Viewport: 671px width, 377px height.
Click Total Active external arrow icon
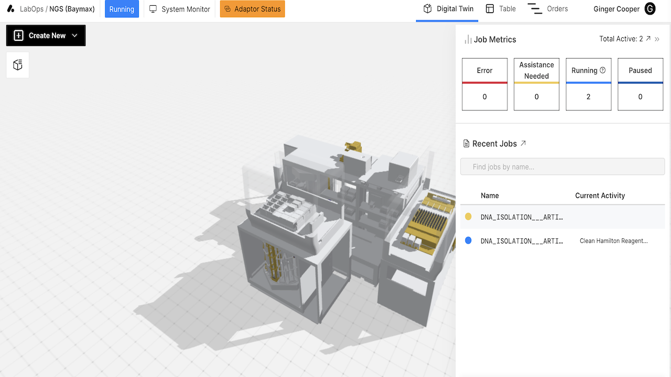pos(648,39)
